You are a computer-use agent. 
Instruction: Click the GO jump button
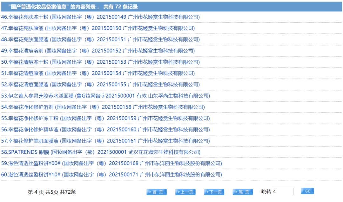(x=307, y=191)
